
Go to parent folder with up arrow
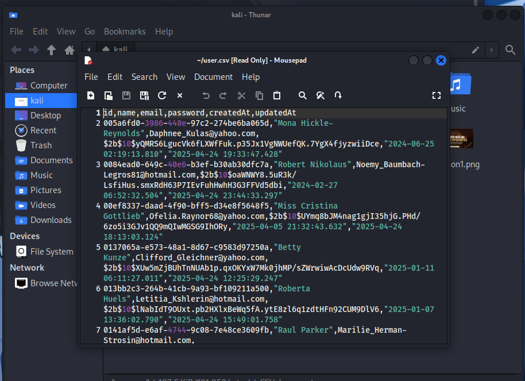click(51, 50)
